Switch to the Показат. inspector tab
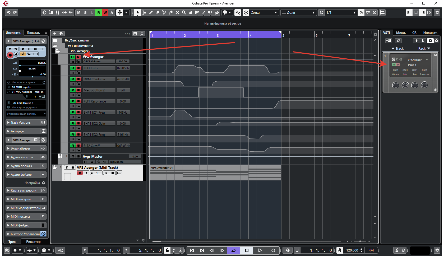Image resolution: width=444 pixels, height=256 pixels. [34, 33]
